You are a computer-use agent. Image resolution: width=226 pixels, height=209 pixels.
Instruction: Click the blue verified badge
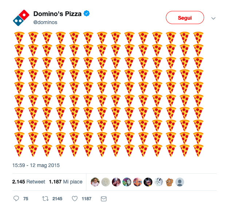coord(87,13)
